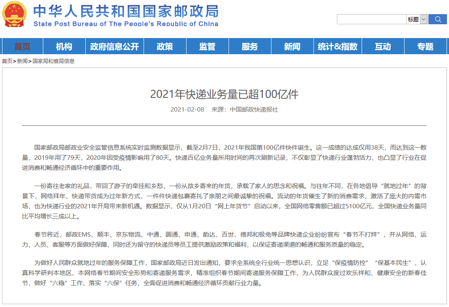The width and height of the screenshot is (449, 307).
Task: Click the article headline 2021年快递业务量已超100亿件
Action: tap(224, 94)
